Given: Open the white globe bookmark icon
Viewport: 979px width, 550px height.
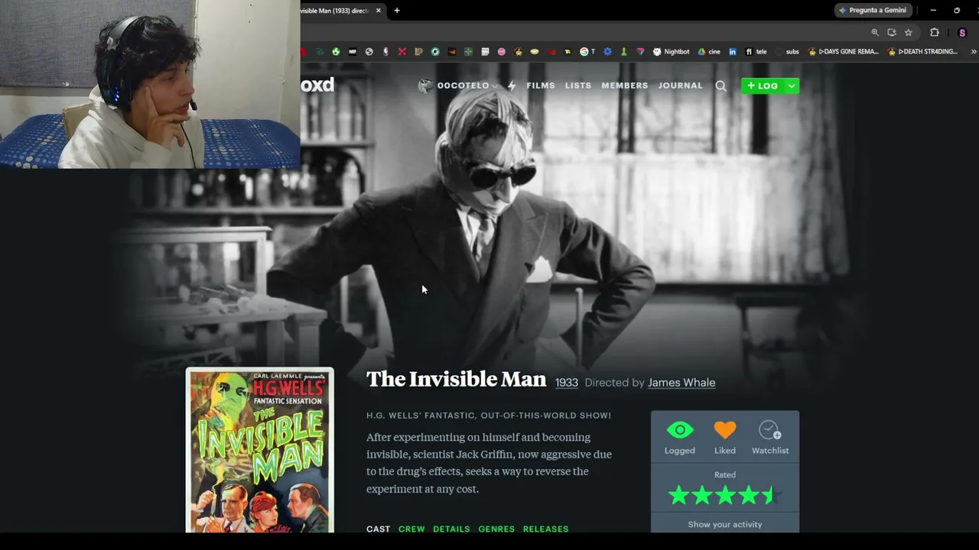Looking at the screenshot, I should [x=369, y=52].
